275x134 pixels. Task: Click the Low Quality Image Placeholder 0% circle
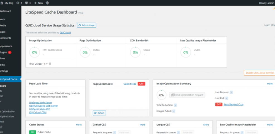(x=186, y=52)
